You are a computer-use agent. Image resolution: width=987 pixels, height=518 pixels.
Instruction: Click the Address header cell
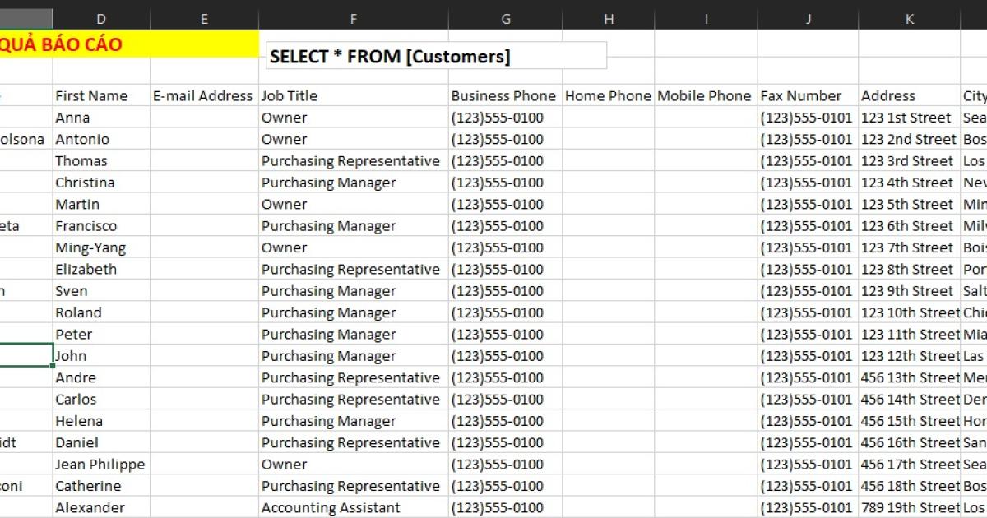click(x=888, y=95)
